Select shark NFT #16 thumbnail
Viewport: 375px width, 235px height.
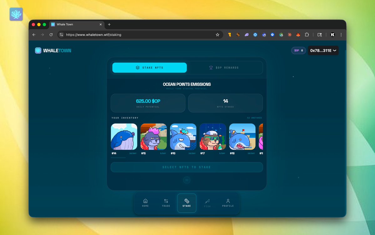183,137
